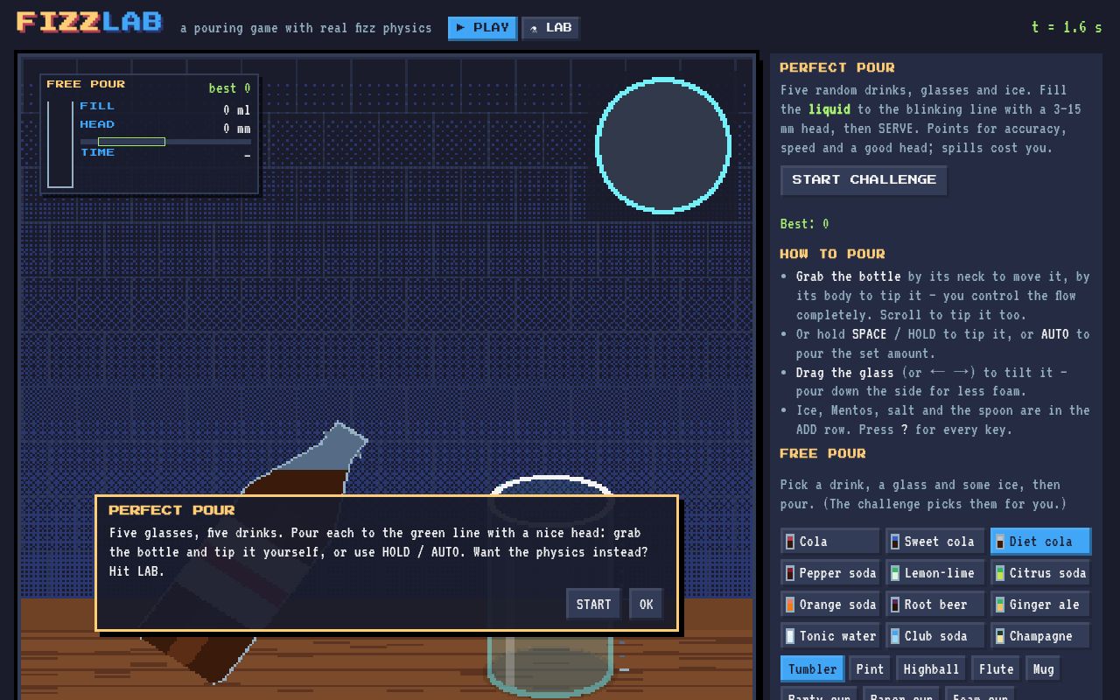Viewport: 1120px width, 700px height.
Task: Pick the Flute glass
Action: 996,668
